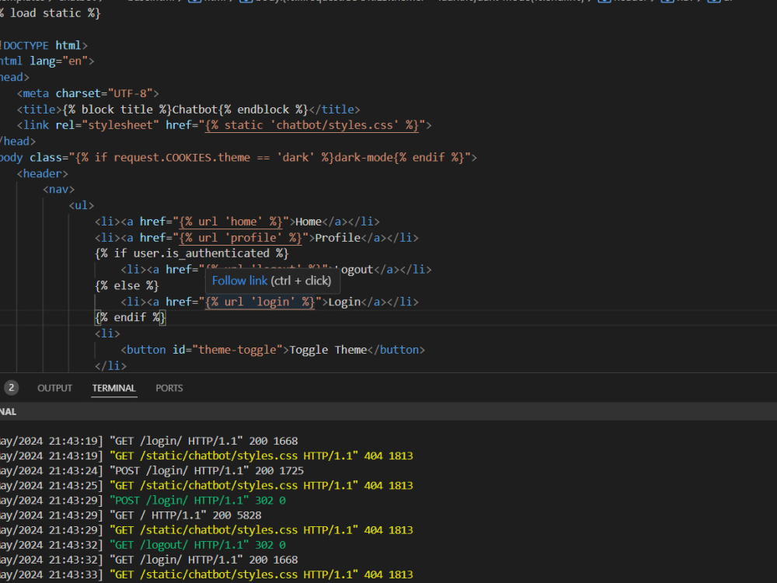777x583 pixels.
Task: Switch to the OUTPUT panel tab
Action: tap(54, 388)
